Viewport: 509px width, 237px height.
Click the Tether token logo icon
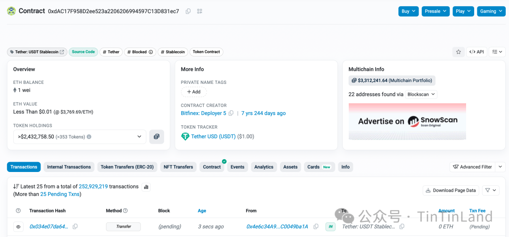[185, 137]
